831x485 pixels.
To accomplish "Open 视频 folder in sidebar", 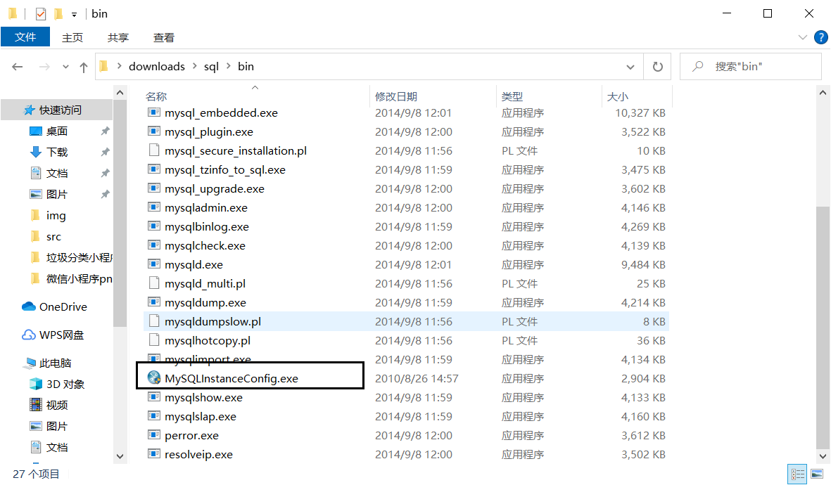I will click(x=49, y=405).
